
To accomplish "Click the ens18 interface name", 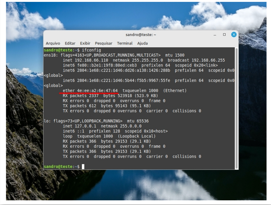I will pyautogui.click(x=49, y=55).
